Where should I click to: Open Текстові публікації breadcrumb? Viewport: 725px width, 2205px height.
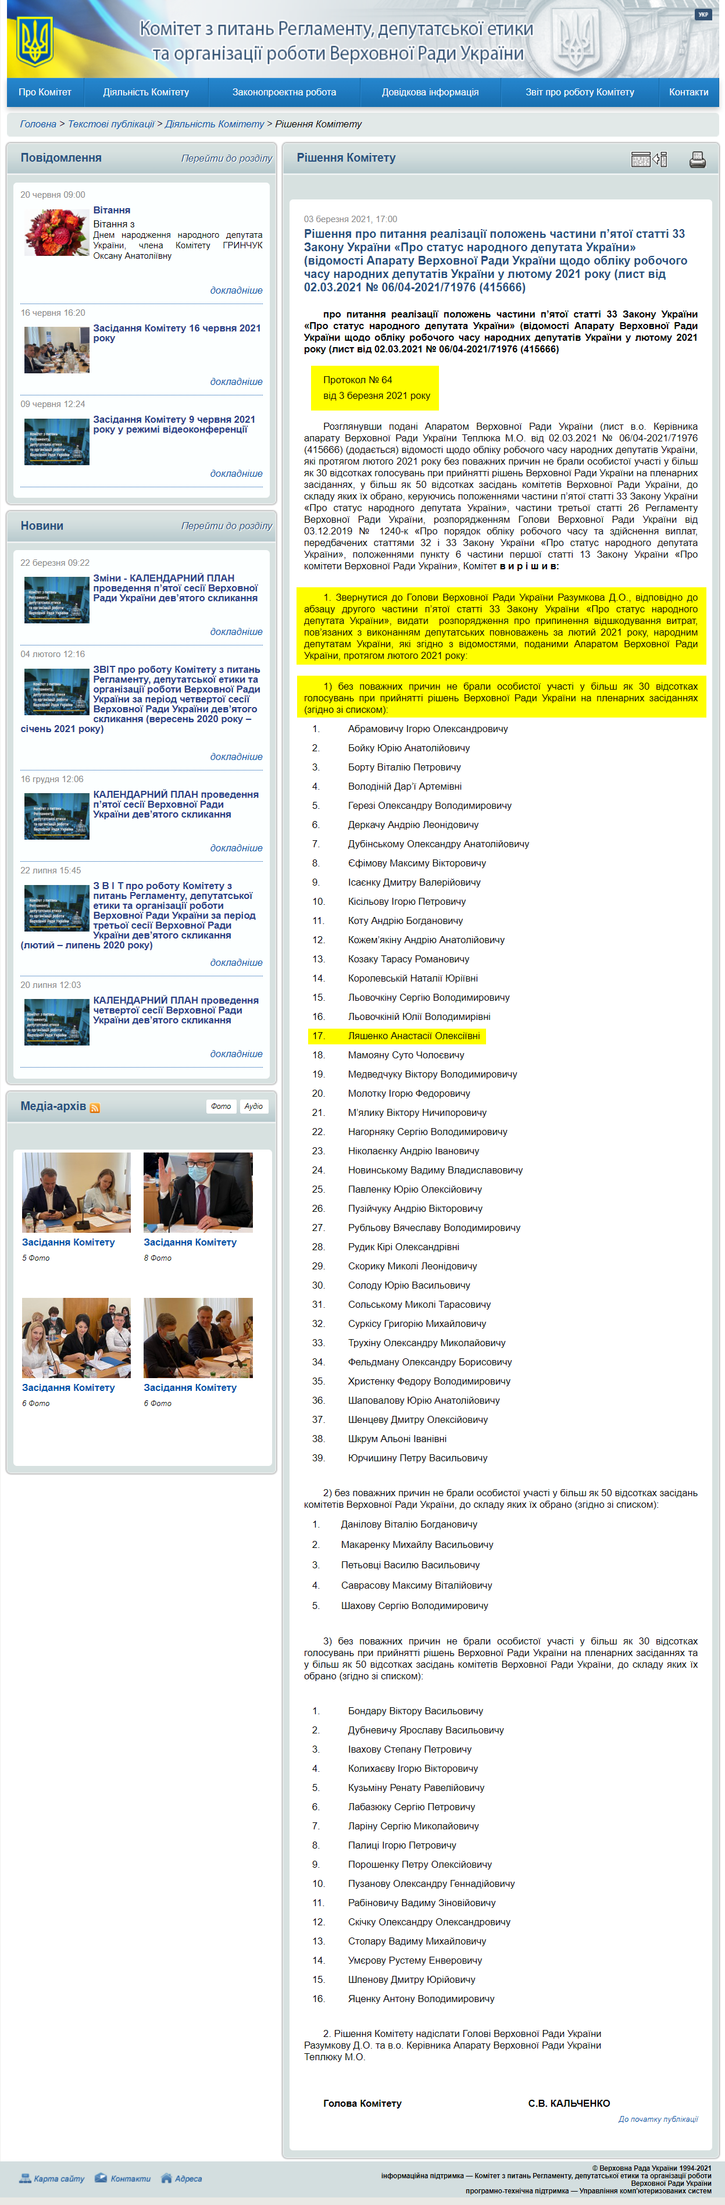tap(111, 124)
